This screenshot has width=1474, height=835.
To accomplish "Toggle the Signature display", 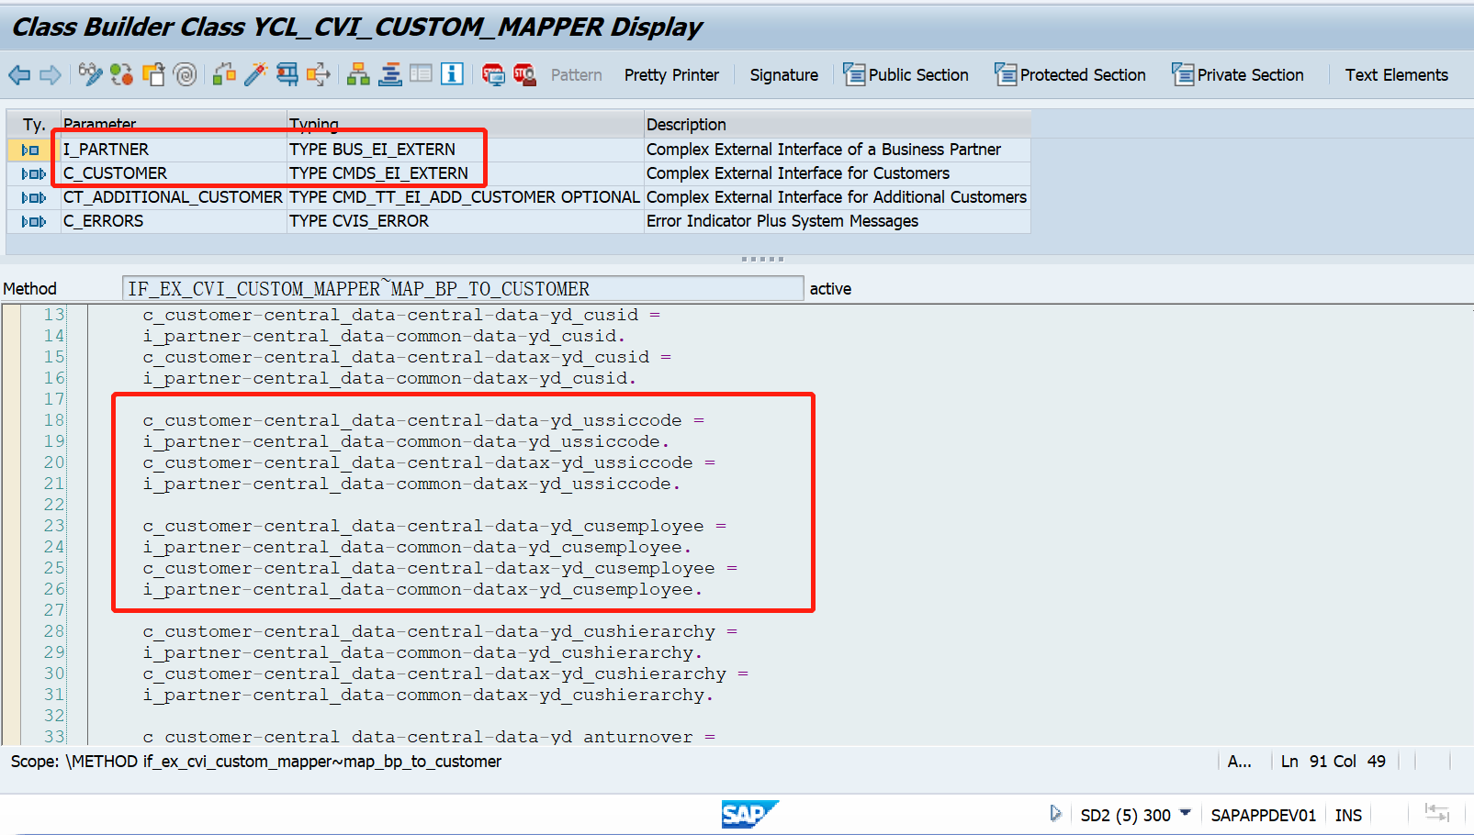I will (x=783, y=75).
